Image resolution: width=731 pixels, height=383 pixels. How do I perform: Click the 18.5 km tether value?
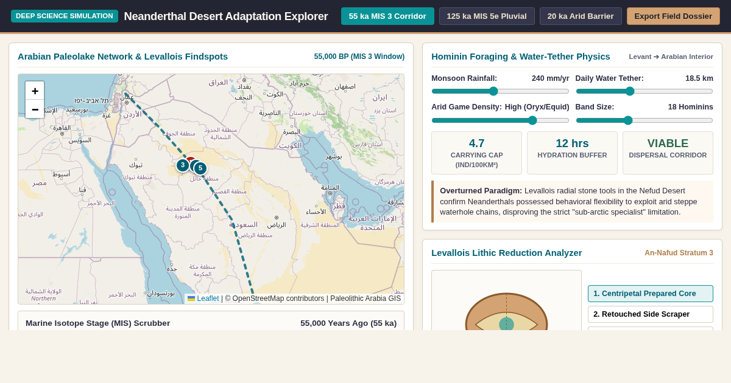[699, 78]
